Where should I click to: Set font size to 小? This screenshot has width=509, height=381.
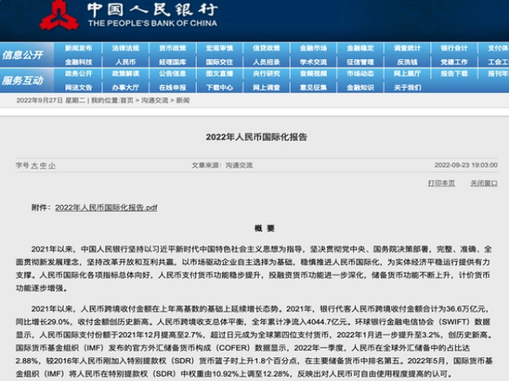click(x=52, y=166)
